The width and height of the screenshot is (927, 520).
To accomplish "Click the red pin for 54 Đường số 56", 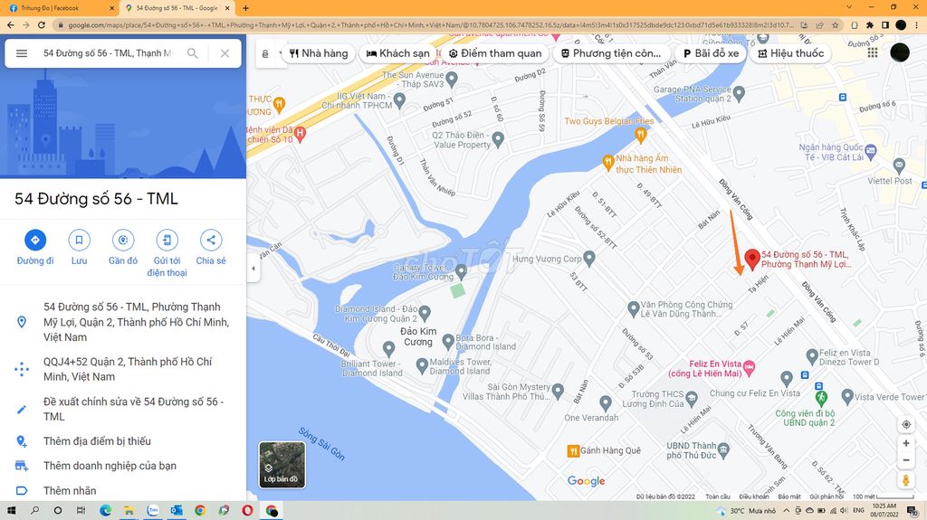I will coord(752,260).
